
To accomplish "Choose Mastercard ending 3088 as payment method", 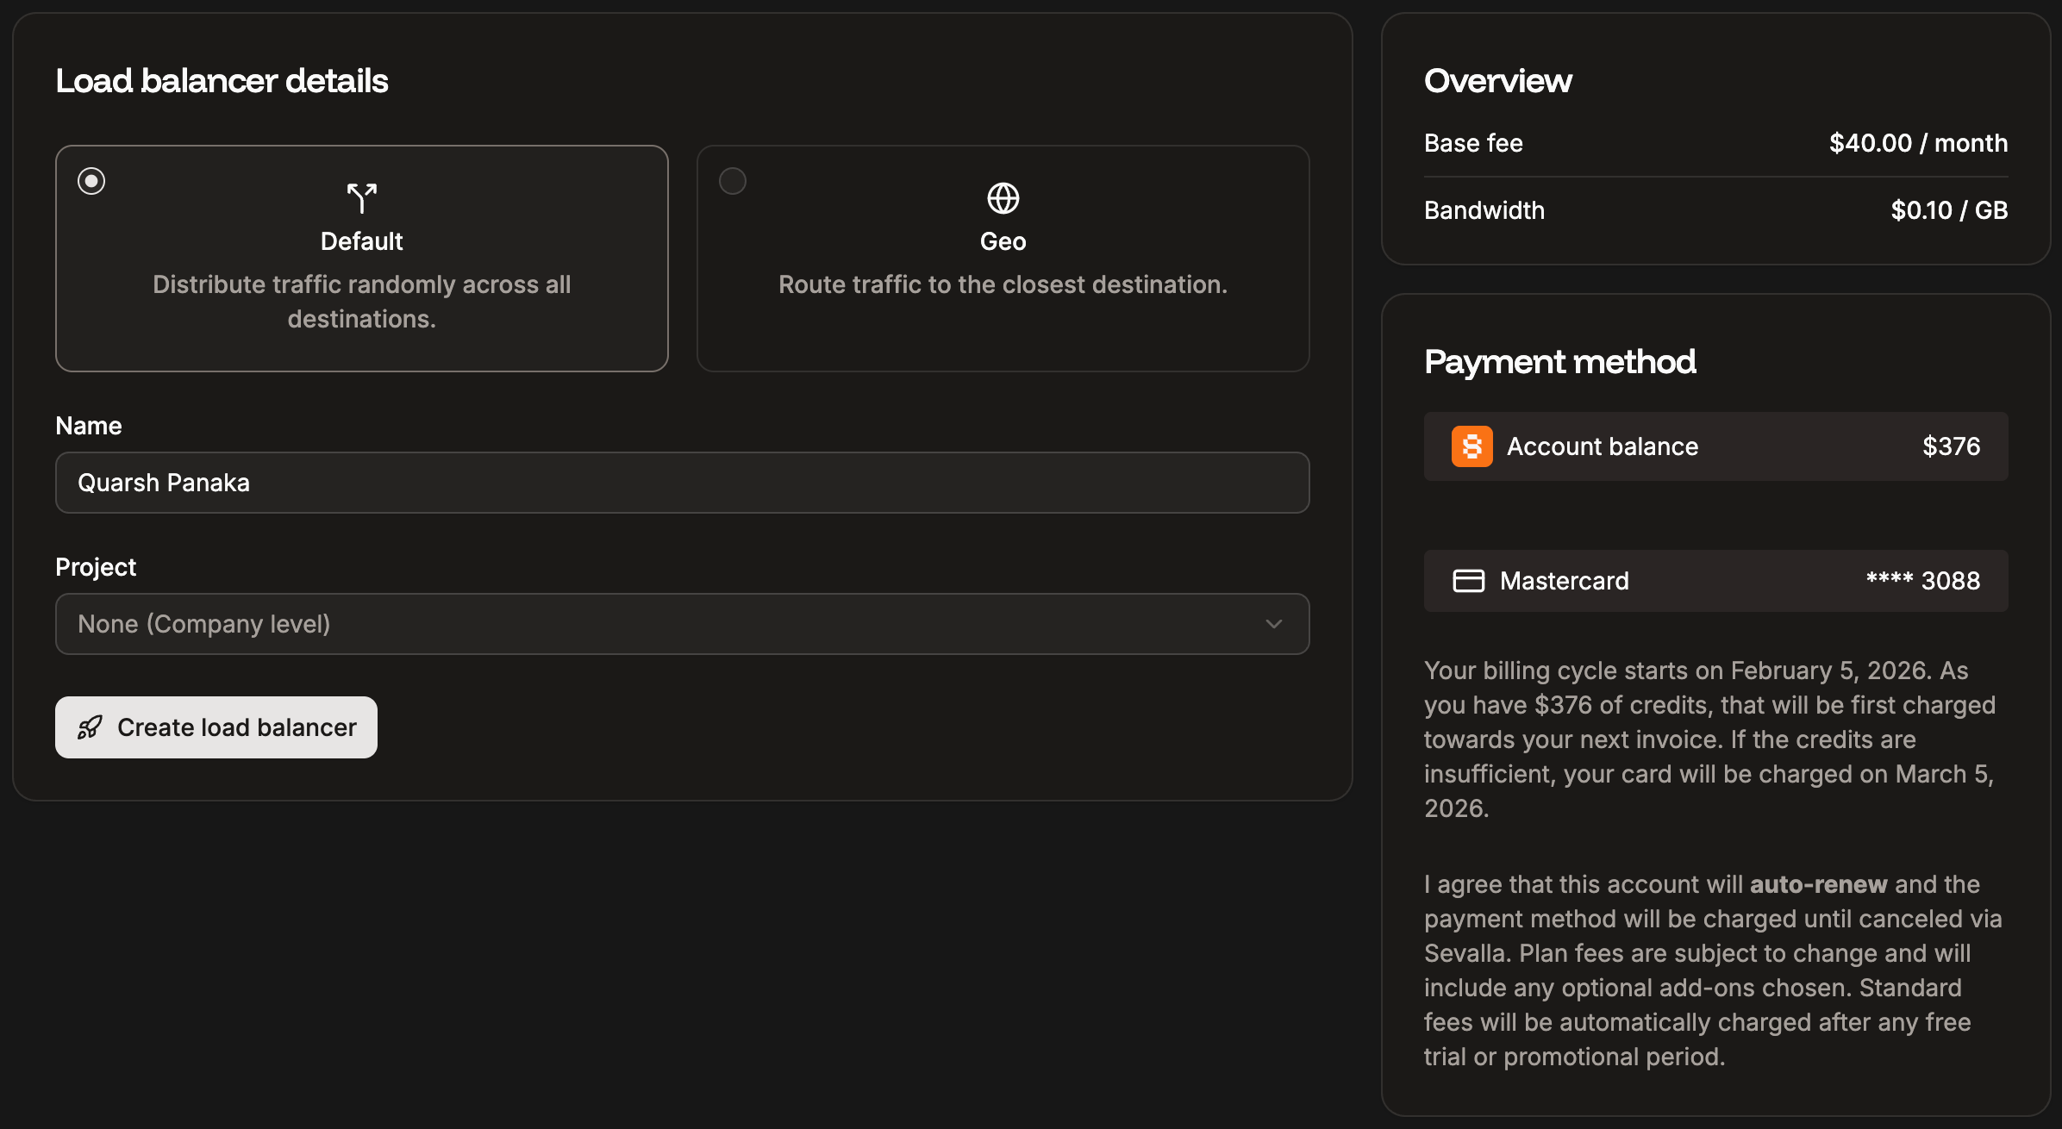I will (1715, 580).
